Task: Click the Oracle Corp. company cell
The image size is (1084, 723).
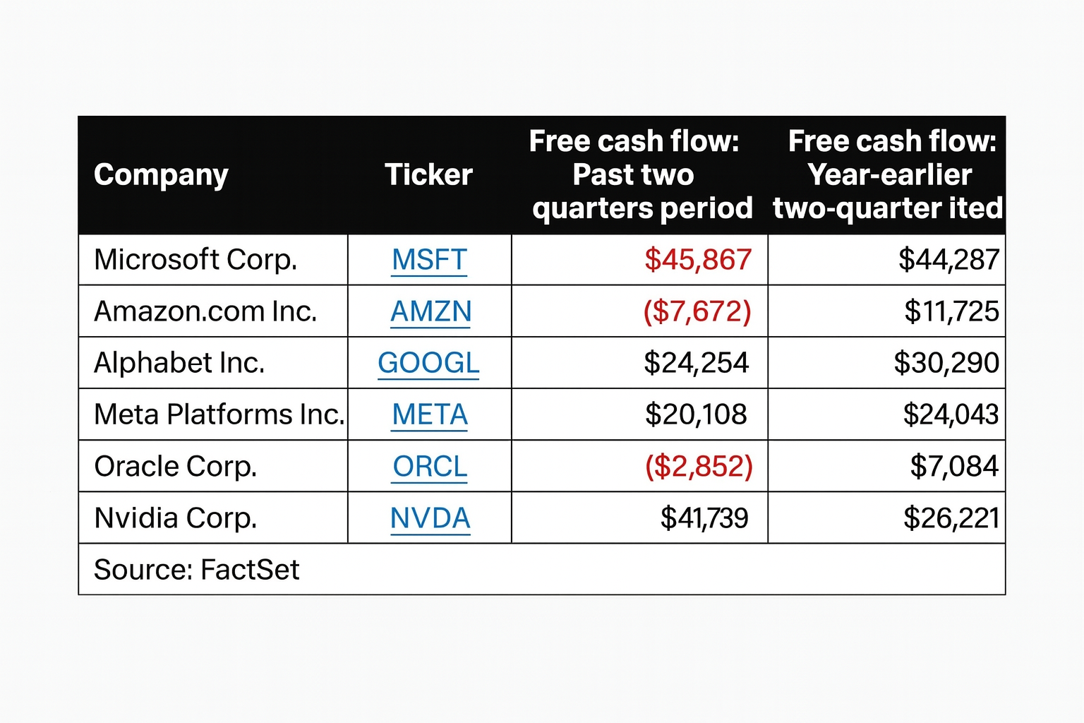Action: pyautogui.click(x=175, y=466)
